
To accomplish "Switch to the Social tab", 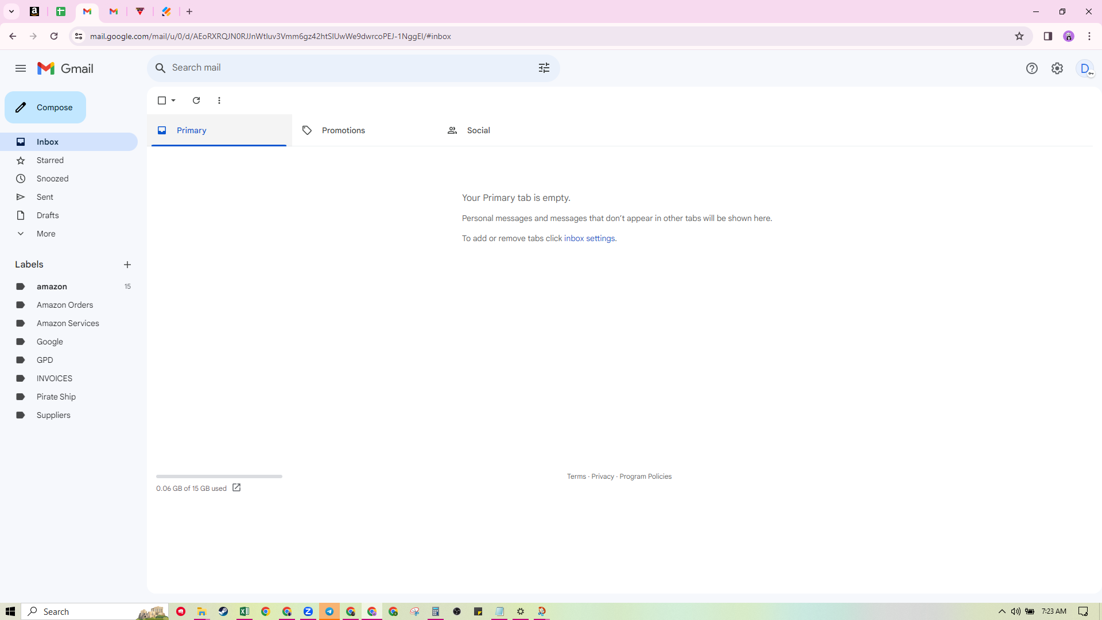I will [x=509, y=130].
